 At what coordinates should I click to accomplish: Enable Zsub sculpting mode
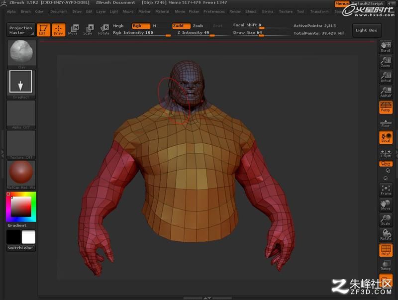pos(198,26)
